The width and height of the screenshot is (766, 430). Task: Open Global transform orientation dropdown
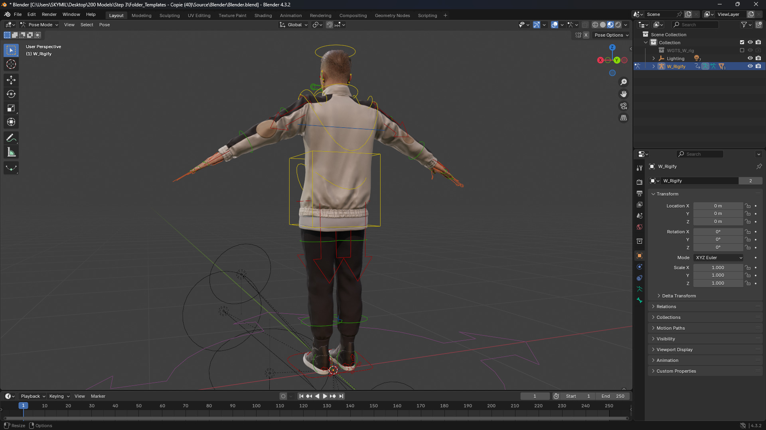294,25
